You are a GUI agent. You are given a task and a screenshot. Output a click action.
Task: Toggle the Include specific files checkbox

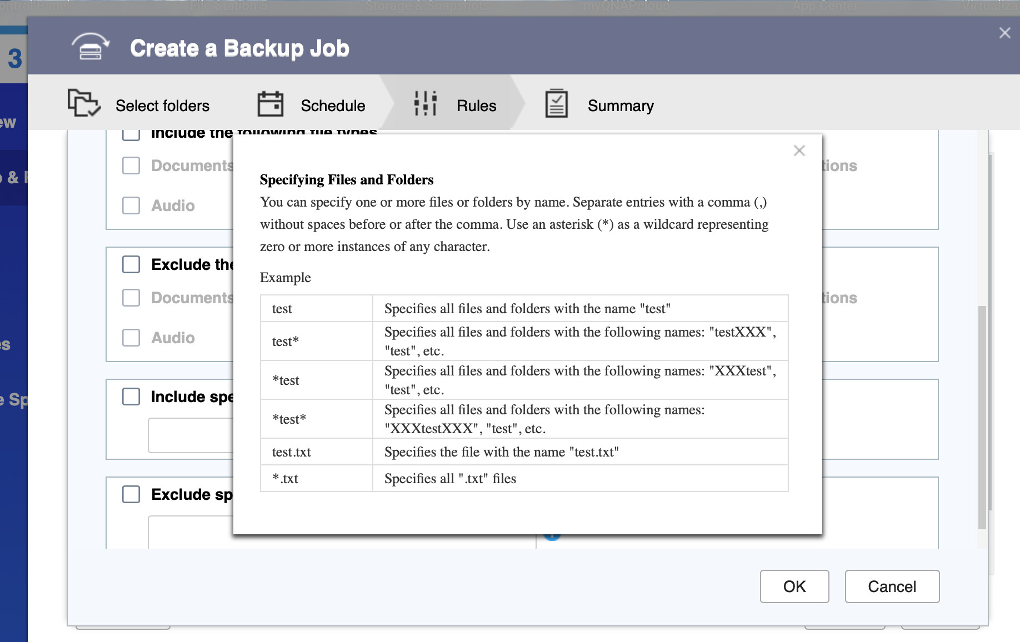131,397
